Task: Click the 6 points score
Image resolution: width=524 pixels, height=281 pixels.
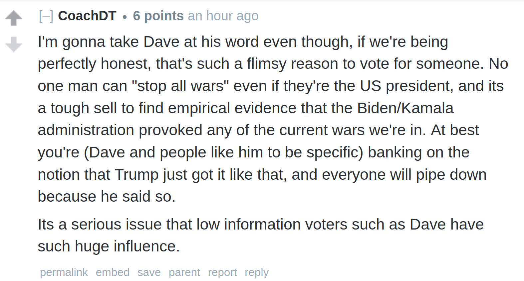Action: pyautogui.click(x=158, y=16)
